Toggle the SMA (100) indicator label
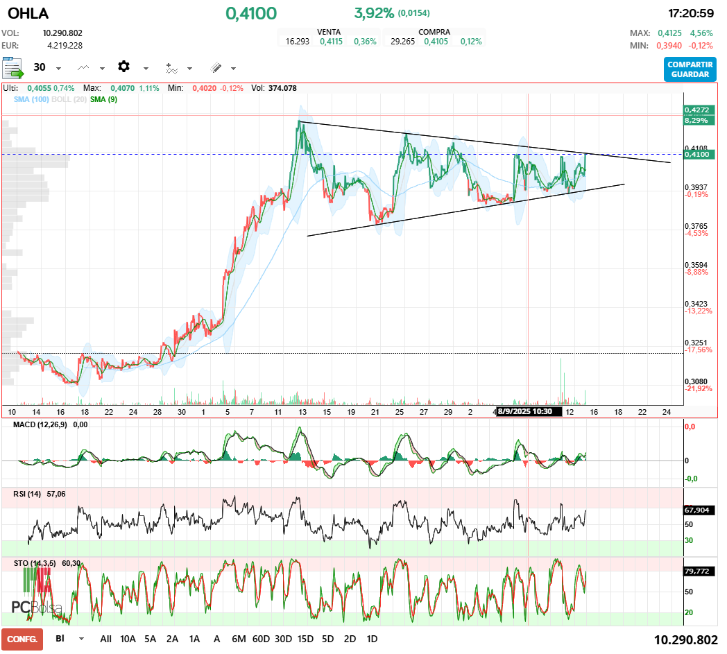Viewport: 727px width, 654px height. tap(31, 99)
